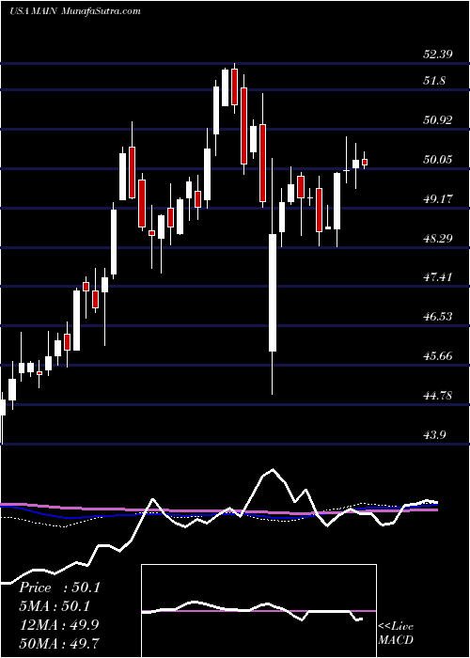Click the '<<Live MACD' label
The height and width of the screenshot is (658, 470).
(396, 634)
